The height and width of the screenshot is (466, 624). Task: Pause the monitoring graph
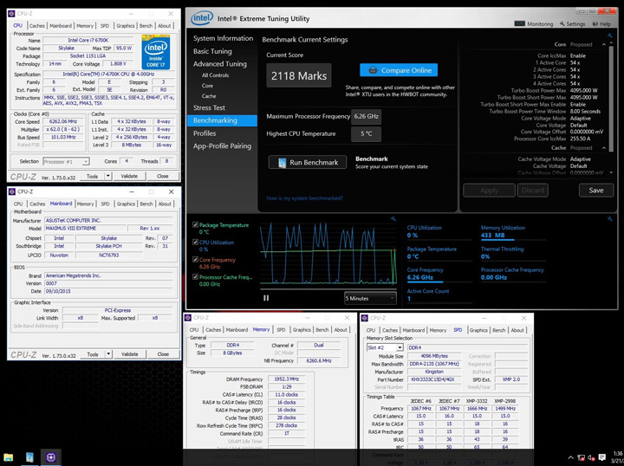click(266, 298)
